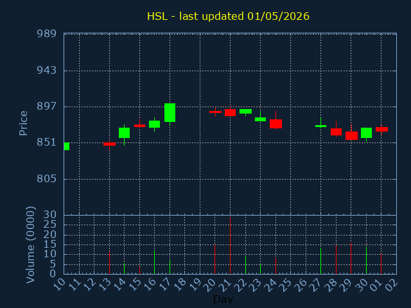
Task: Click the 851 price axis label
Action: click(47, 142)
